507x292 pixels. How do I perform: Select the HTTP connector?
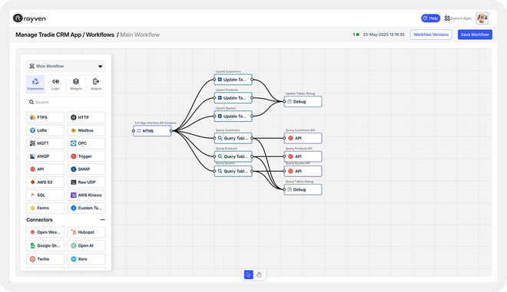pyautogui.click(x=86, y=117)
